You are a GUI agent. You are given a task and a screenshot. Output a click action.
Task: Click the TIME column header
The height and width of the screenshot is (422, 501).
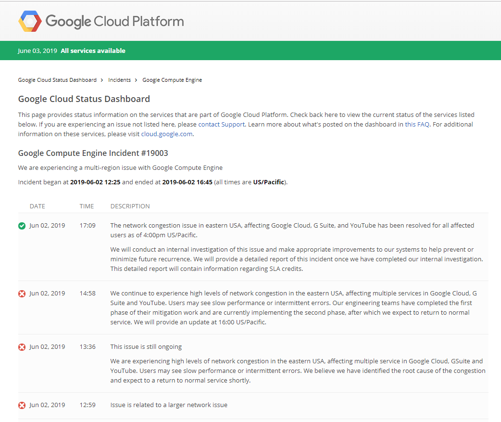87,206
